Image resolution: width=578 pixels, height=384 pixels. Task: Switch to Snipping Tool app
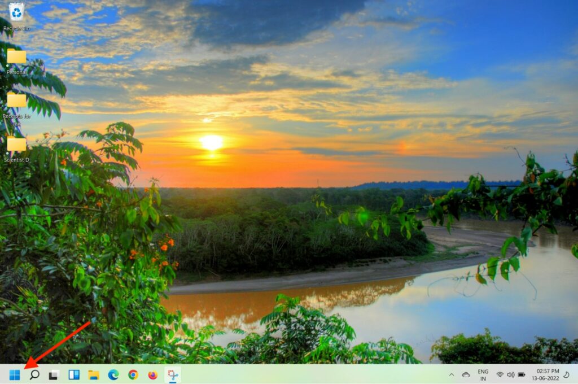[x=172, y=374]
